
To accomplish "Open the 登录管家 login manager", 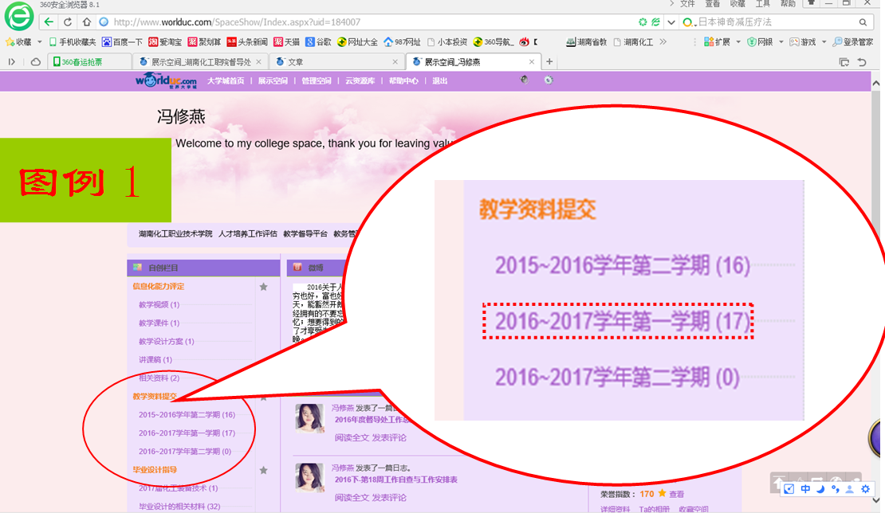I will click(x=853, y=41).
